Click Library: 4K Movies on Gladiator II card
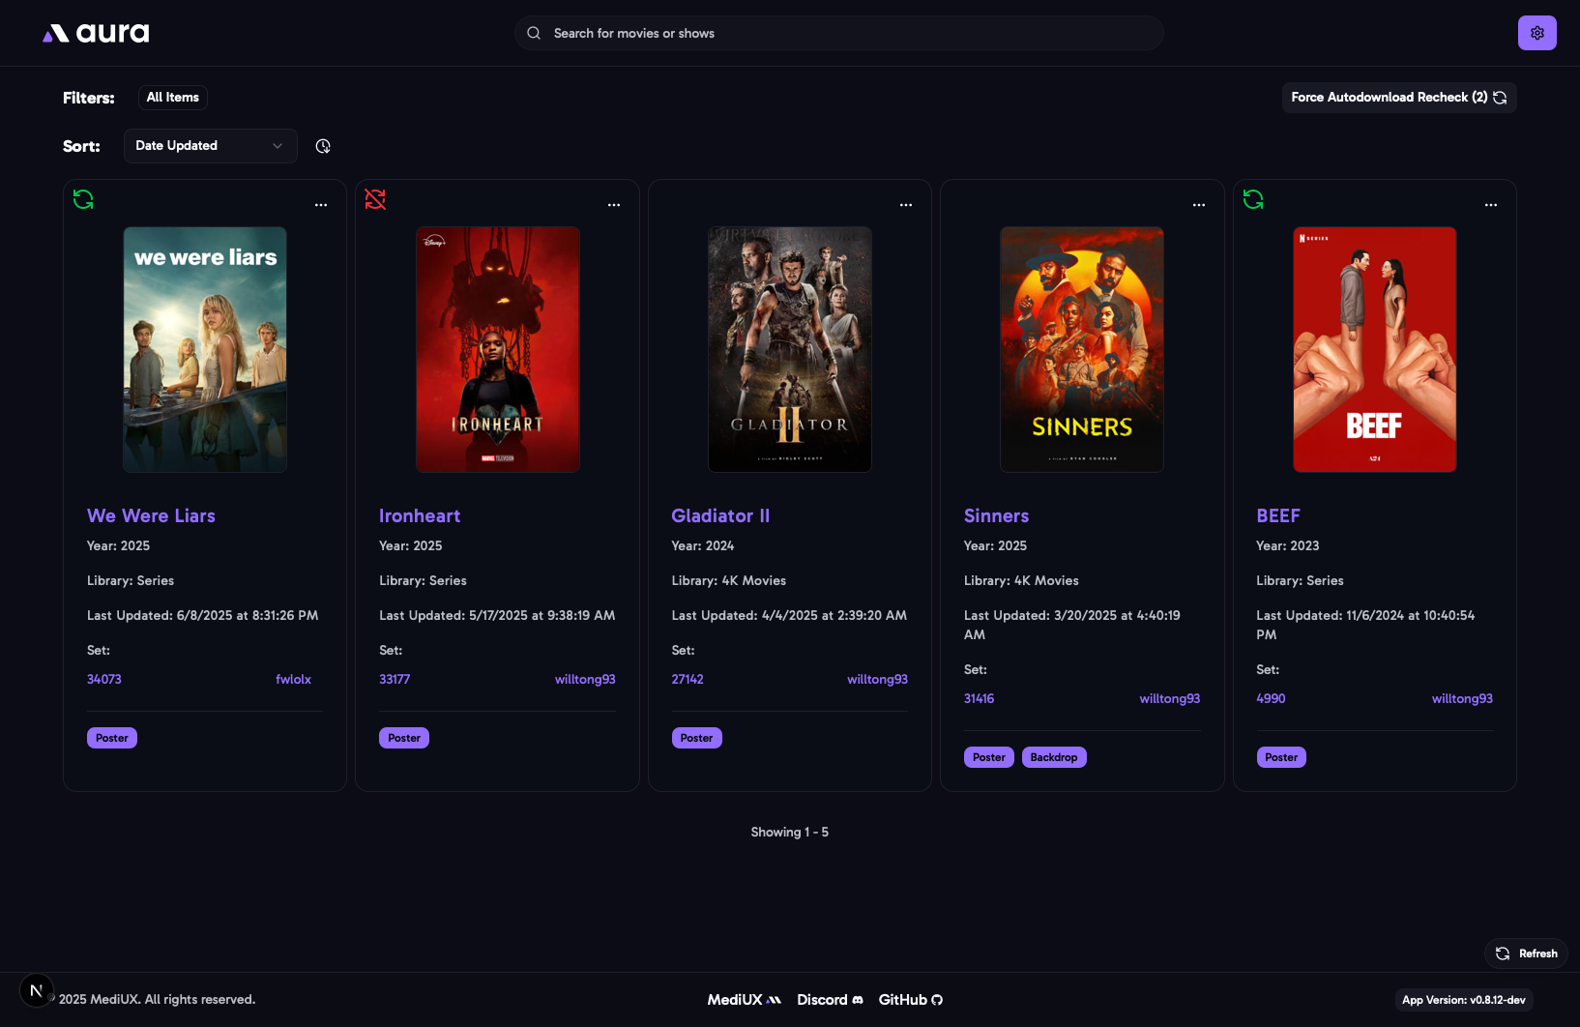The height and width of the screenshot is (1027, 1580). click(729, 581)
